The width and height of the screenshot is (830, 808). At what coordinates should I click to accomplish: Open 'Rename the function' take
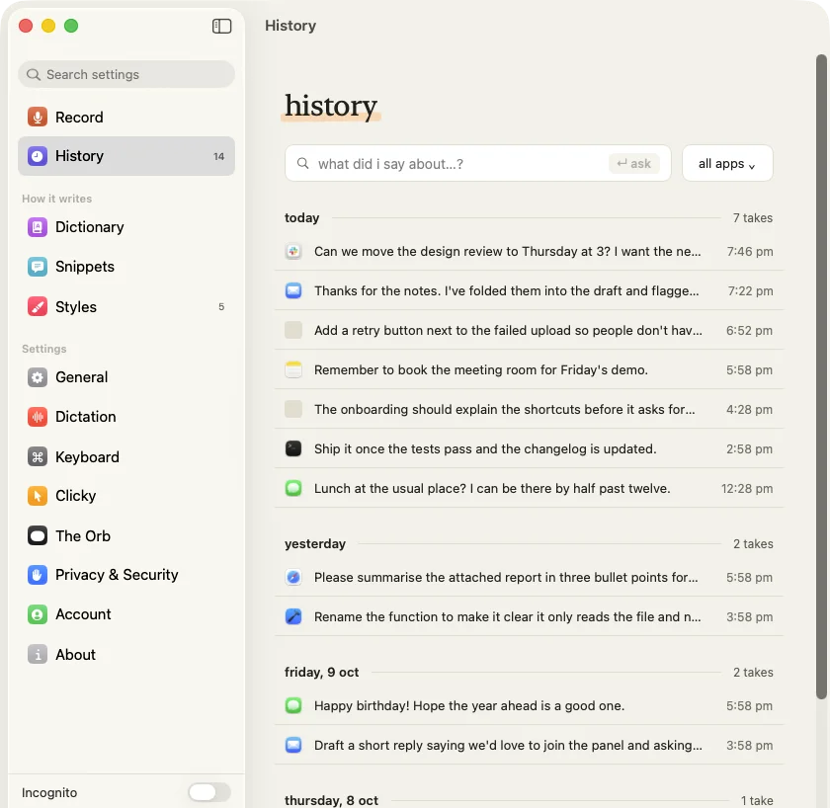(529, 616)
